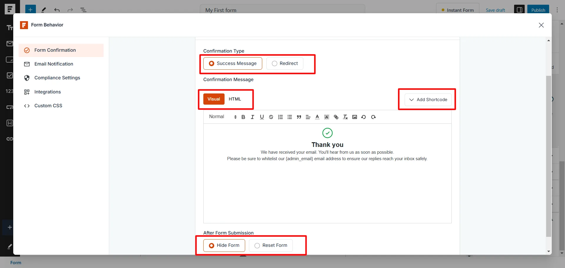Select the Bold formatting icon
The width and height of the screenshot is (565, 268).
click(x=243, y=117)
